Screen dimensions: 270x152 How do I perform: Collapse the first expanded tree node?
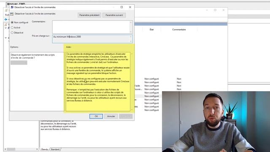point(5,28)
